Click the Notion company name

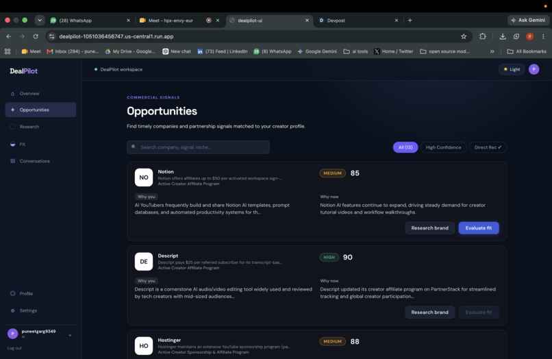tap(166, 171)
